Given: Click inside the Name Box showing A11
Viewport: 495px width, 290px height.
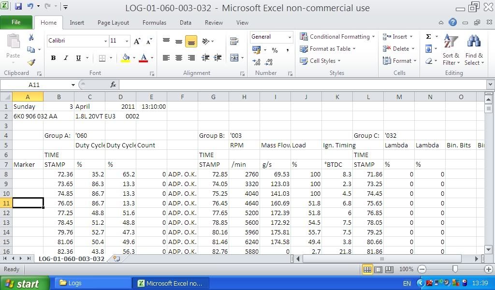Looking at the screenshot, I should point(36,85).
